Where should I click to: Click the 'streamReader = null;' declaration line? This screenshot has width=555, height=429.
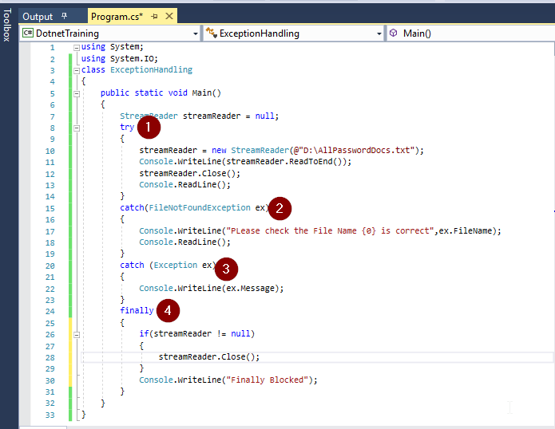point(200,116)
